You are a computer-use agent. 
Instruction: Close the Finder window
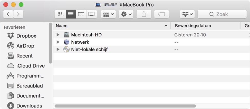tap(6, 5)
